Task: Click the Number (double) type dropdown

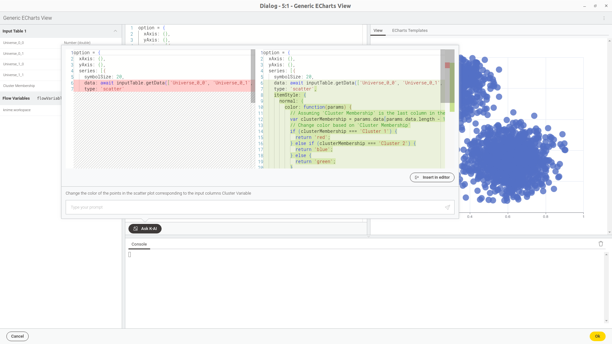Action: pos(77,42)
